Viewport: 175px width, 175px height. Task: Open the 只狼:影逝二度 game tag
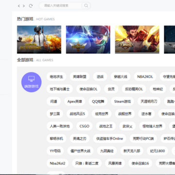(87, 163)
